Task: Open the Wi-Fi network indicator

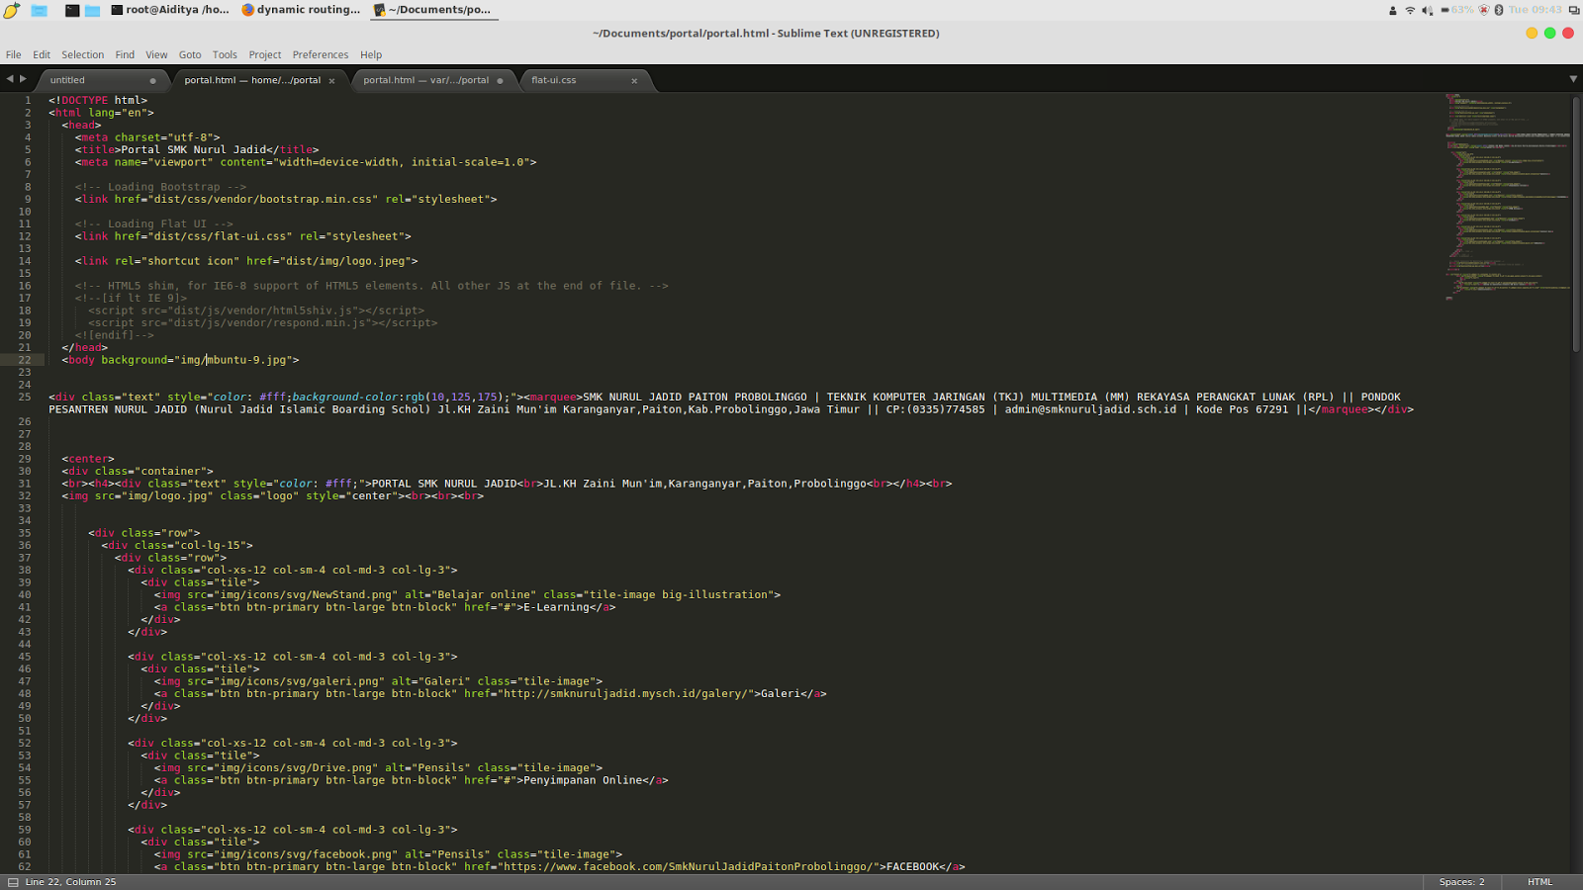Action: 1410,11
